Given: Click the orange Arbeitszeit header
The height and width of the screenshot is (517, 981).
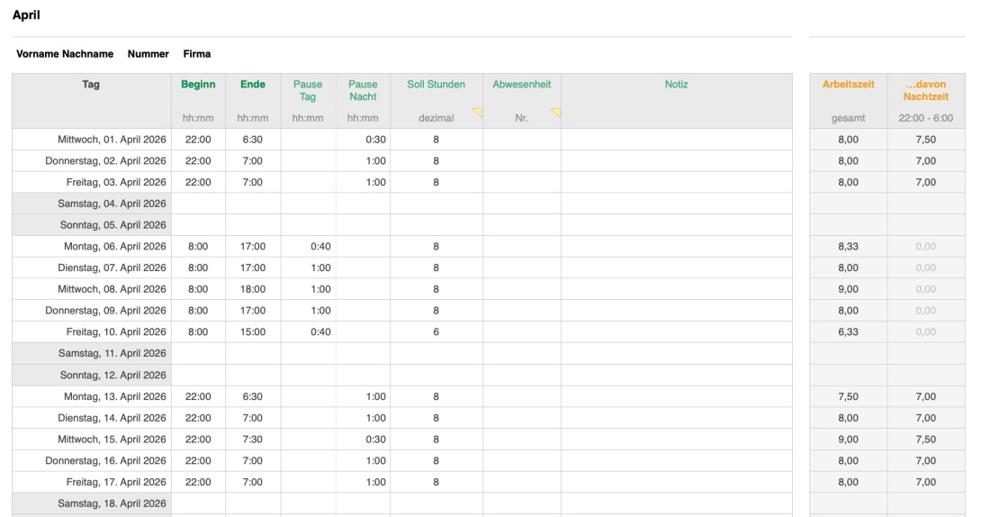Looking at the screenshot, I should [x=848, y=85].
